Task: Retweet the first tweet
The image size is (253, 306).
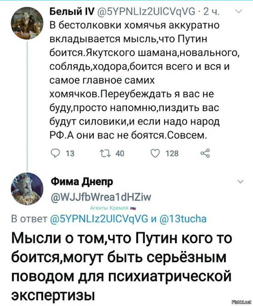Action: coord(105,153)
